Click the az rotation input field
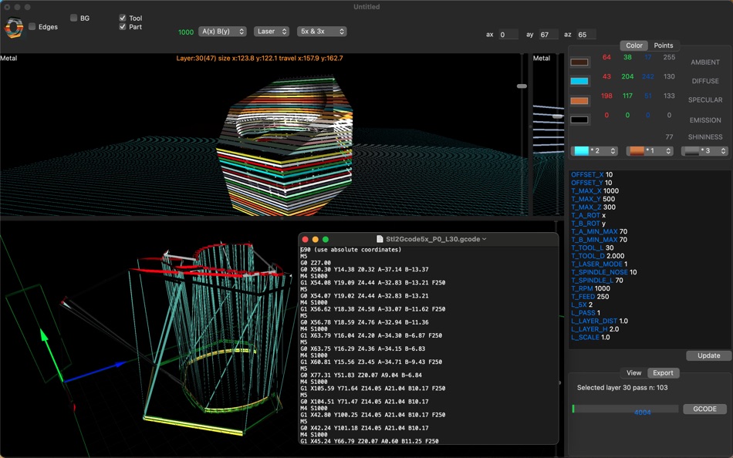Screen dimensions: 733x458 pyautogui.click(x=586, y=35)
